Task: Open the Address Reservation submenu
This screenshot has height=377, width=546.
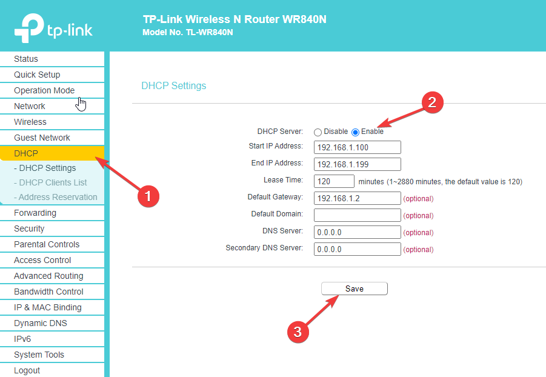Action: (x=56, y=197)
